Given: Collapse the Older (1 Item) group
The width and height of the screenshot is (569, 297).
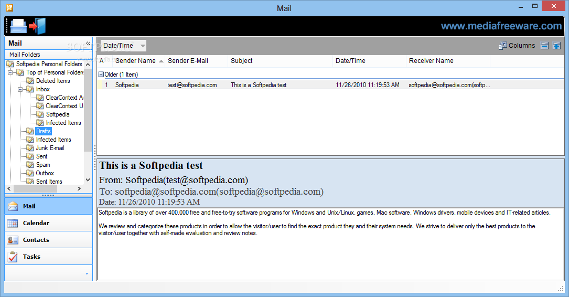Looking at the screenshot, I should pos(101,75).
